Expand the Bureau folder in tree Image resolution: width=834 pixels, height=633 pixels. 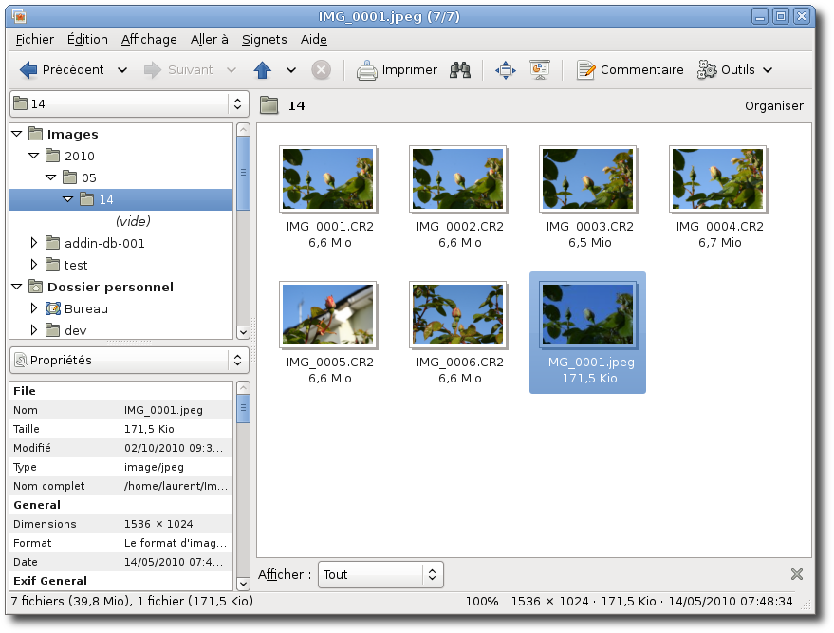point(34,308)
